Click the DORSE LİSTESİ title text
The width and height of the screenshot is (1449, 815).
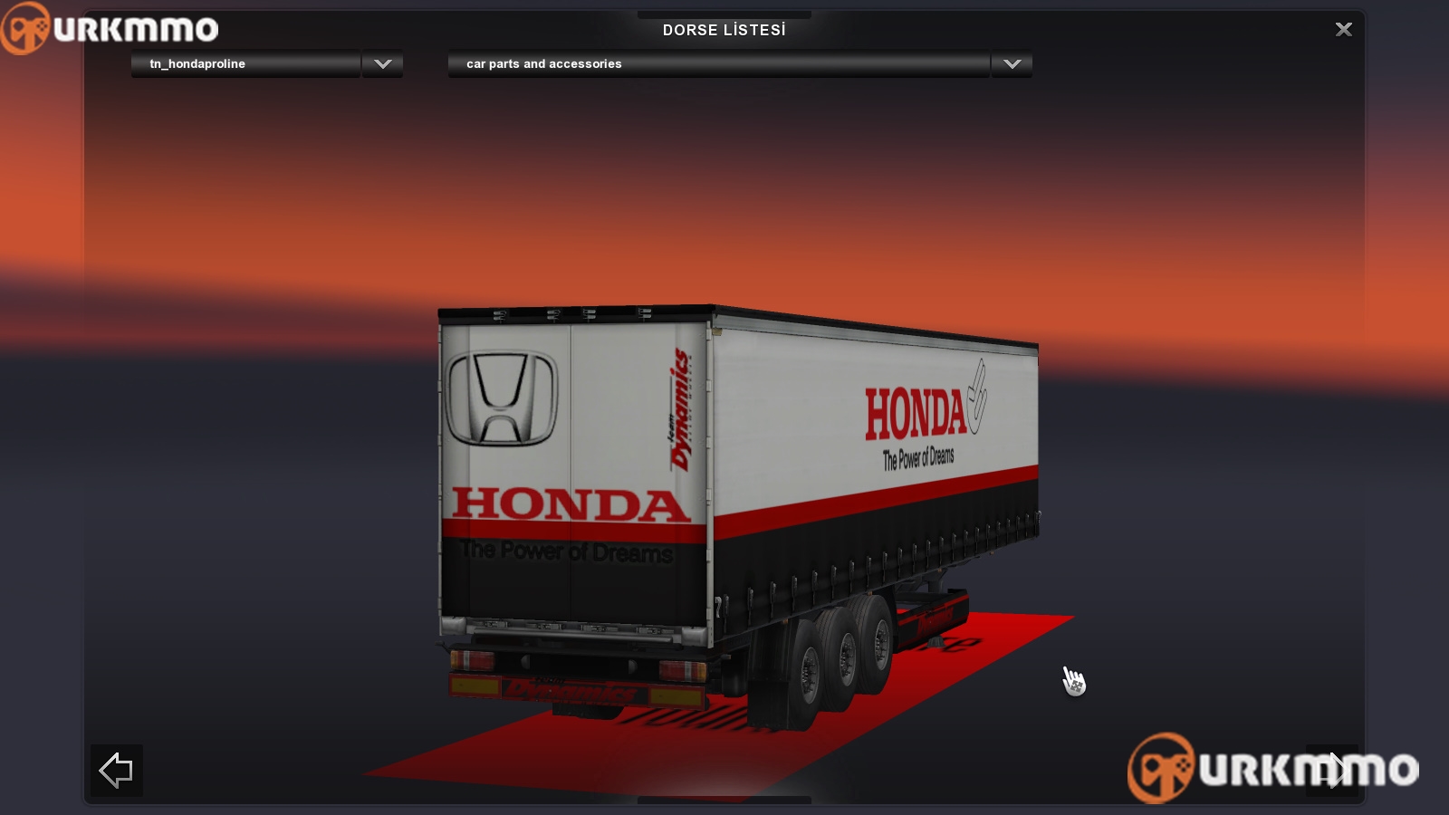click(724, 30)
